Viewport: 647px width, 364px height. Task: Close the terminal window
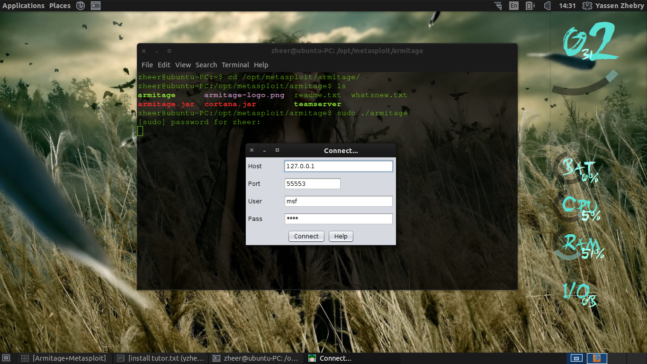click(x=144, y=51)
